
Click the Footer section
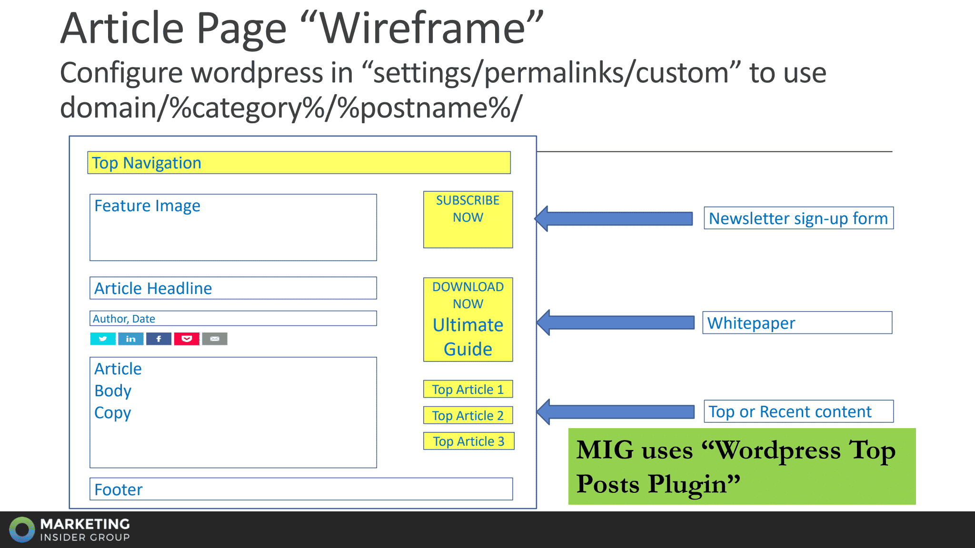[301, 489]
